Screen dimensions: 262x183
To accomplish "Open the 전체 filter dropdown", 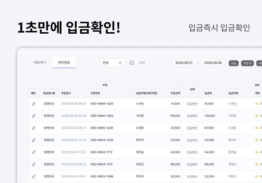I will click(x=112, y=63).
